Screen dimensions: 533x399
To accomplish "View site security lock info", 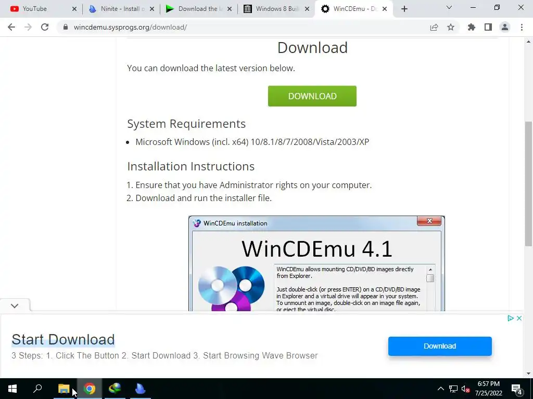I will [66, 27].
